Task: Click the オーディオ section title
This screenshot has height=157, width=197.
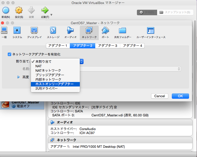Action: 65,122
